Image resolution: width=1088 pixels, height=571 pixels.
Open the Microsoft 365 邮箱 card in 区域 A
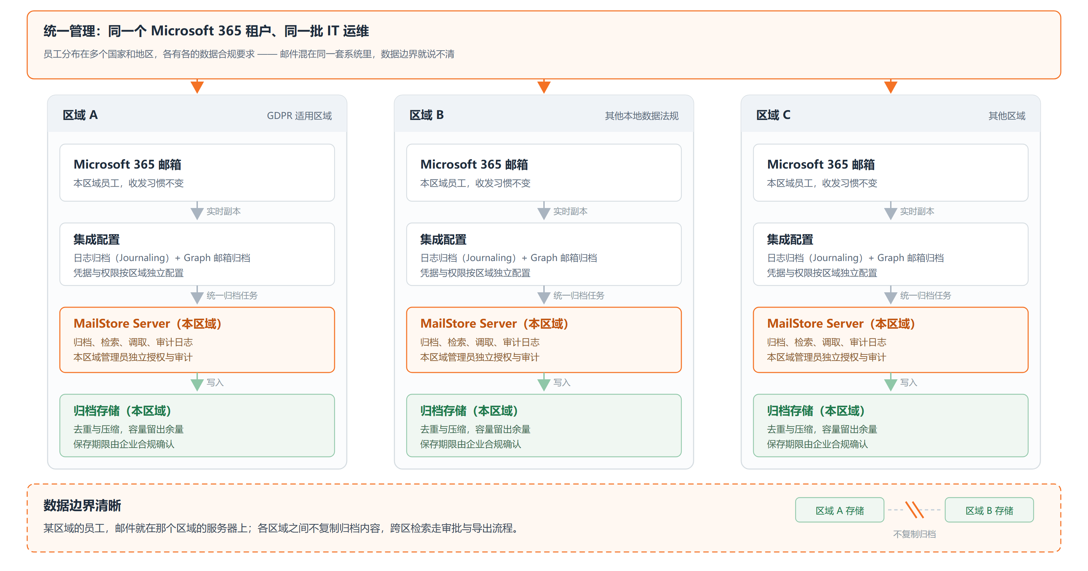[x=197, y=172]
